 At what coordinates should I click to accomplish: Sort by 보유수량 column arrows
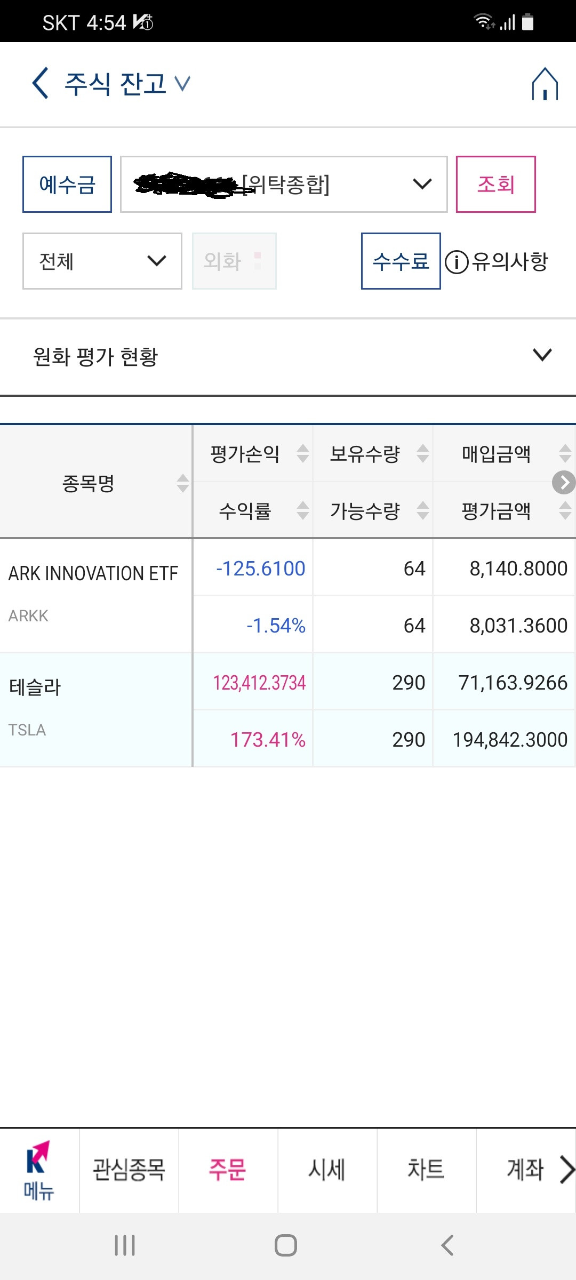(423, 453)
